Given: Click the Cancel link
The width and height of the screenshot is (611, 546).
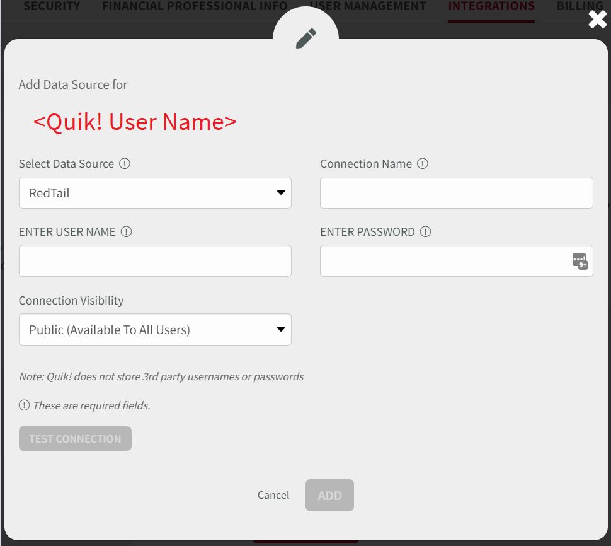Looking at the screenshot, I should 273,495.
